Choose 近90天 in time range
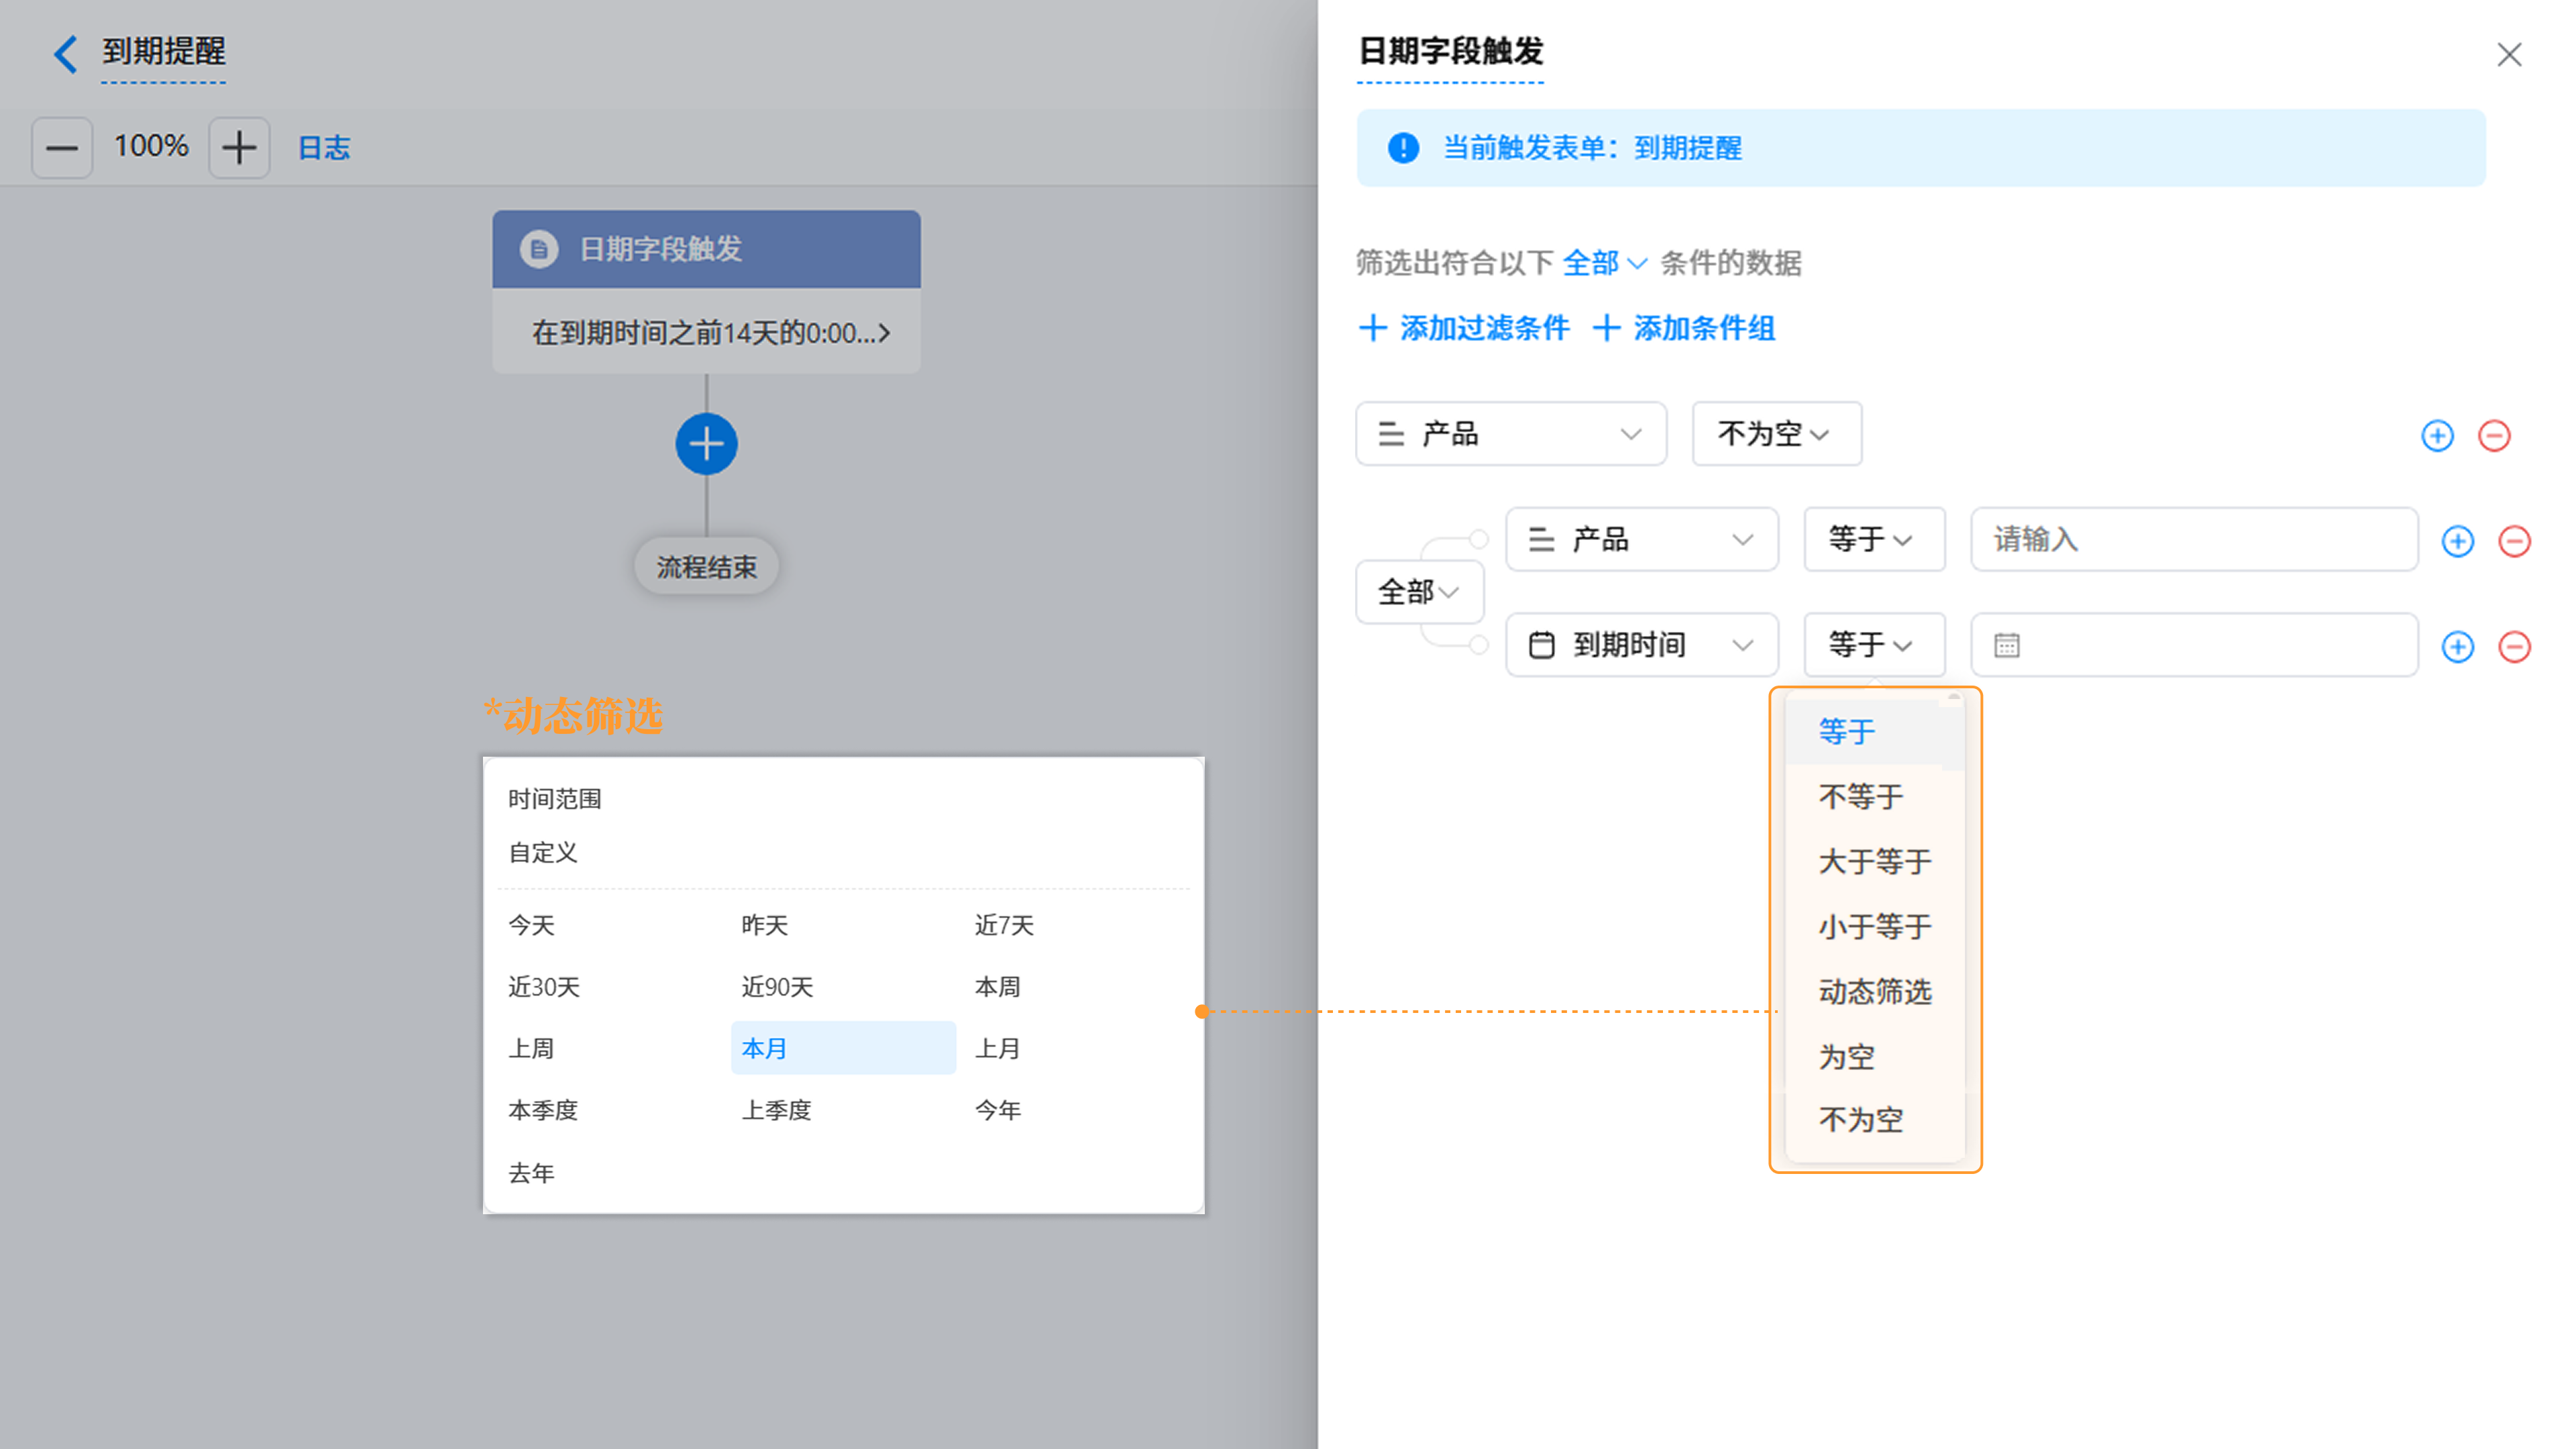 click(777, 987)
